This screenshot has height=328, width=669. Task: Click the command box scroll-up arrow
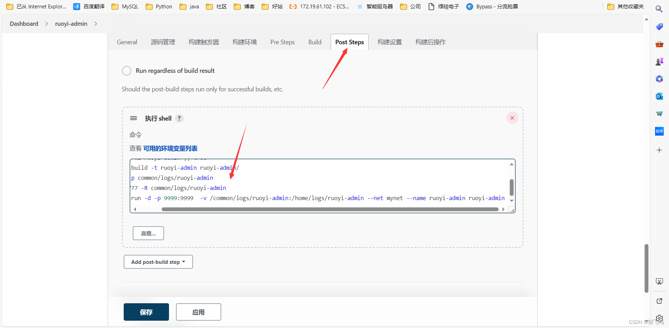pos(512,164)
